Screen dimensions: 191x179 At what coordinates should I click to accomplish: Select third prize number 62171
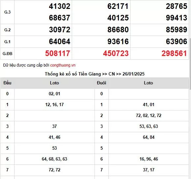coord(118,6)
